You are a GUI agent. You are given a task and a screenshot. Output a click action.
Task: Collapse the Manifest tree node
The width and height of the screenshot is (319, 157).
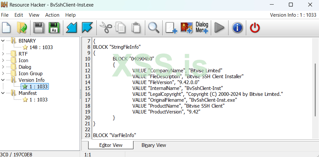click(3, 93)
